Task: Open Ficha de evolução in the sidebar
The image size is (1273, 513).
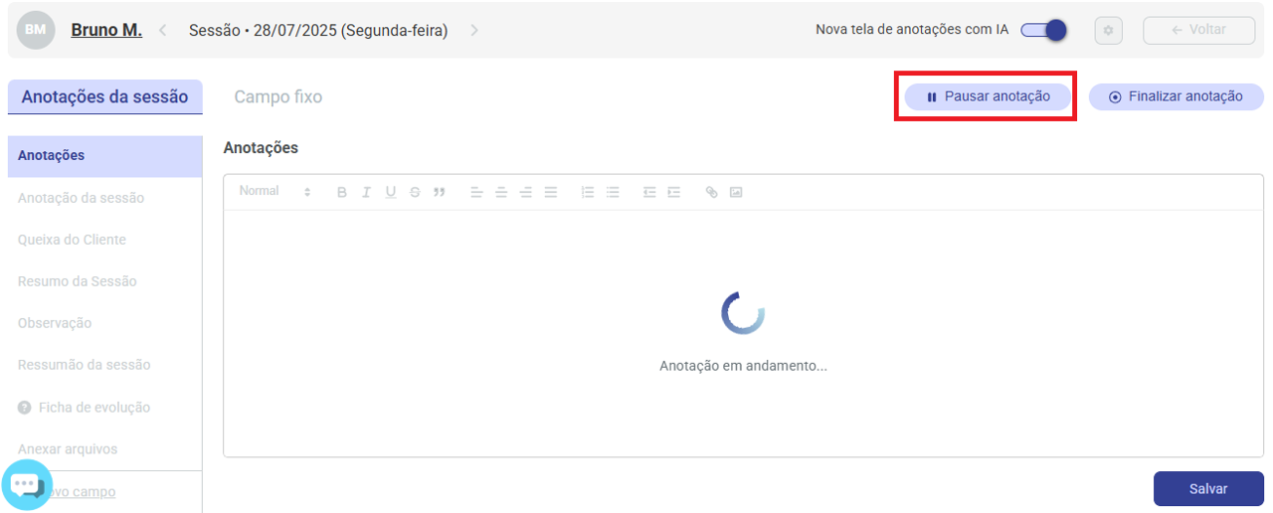Action: click(x=94, y=408)
